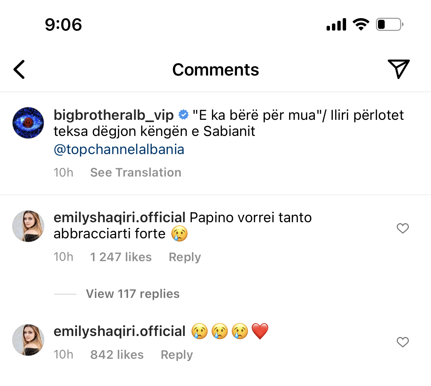The width and height of the screenshot is (431, 386).
Task: Expand View 117 replies
Action: pyautogui.click(x=133, y=294)
